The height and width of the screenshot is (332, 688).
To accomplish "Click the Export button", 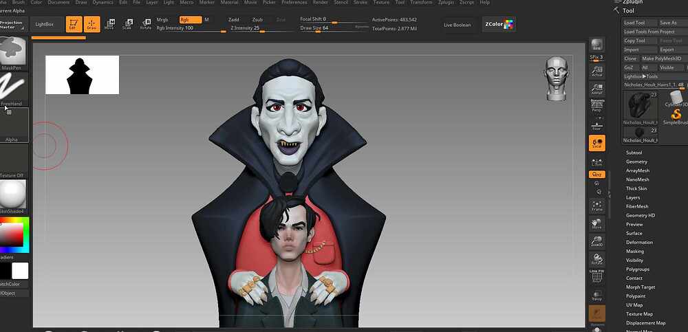I will point(674,49).
